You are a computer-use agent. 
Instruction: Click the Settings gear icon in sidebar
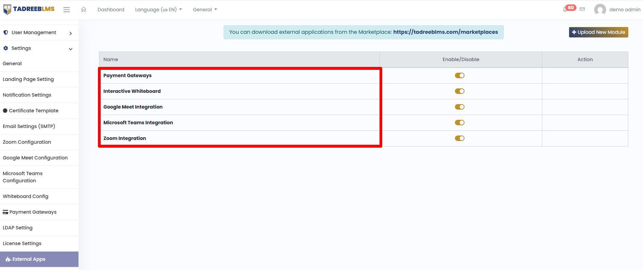[x=6, y=48]
